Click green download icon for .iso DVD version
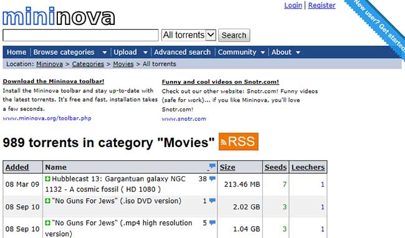This screenshot has width=405, height=238. pyautogui.click(x=47, y=201)
